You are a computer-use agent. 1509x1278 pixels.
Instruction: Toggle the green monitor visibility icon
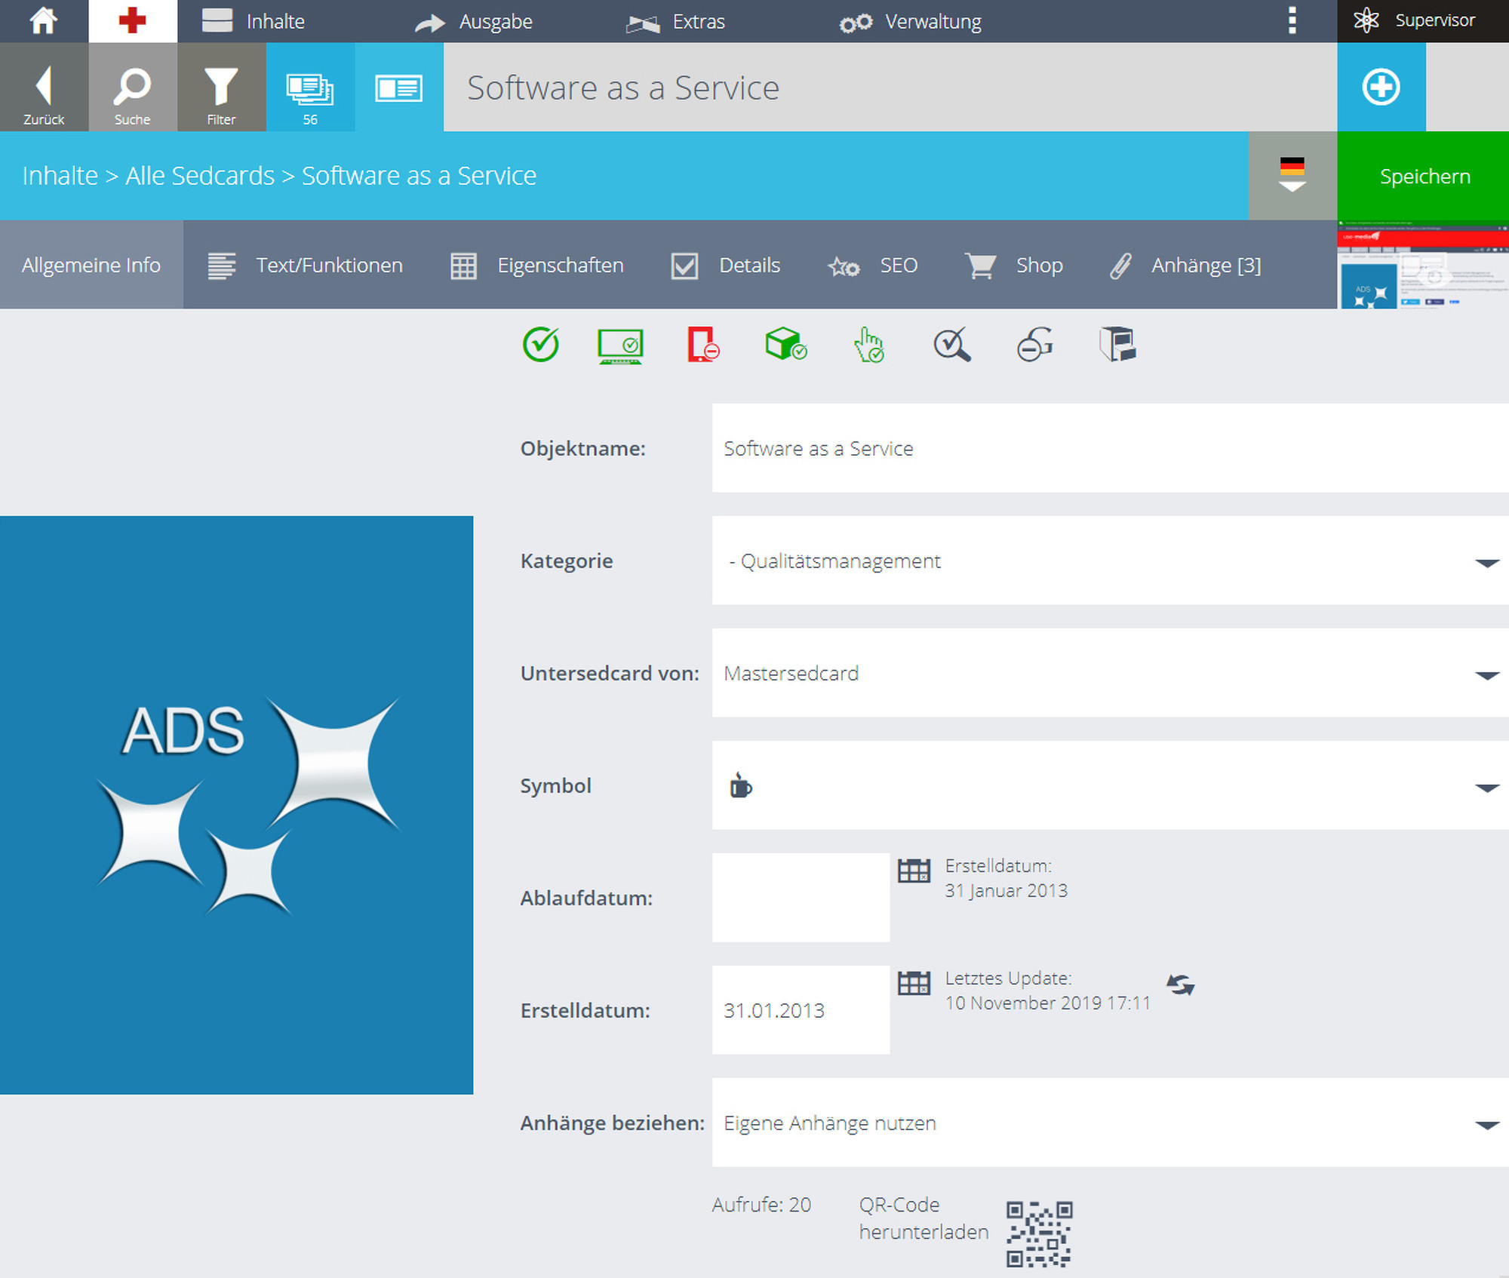pyautogui.click(x=620, y=346)
